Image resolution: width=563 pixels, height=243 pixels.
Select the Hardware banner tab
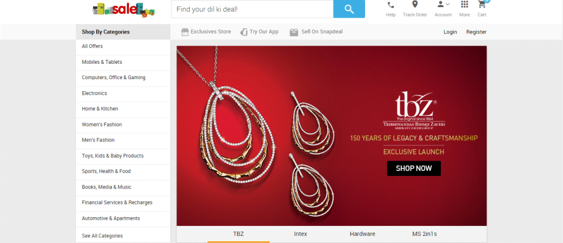[362, 234]
